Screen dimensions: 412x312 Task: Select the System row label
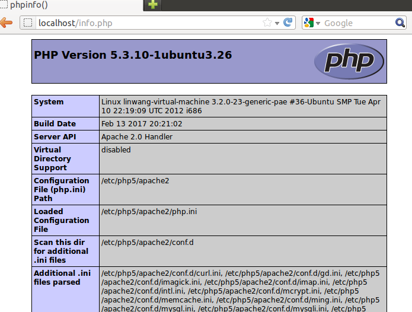[49, 101]
